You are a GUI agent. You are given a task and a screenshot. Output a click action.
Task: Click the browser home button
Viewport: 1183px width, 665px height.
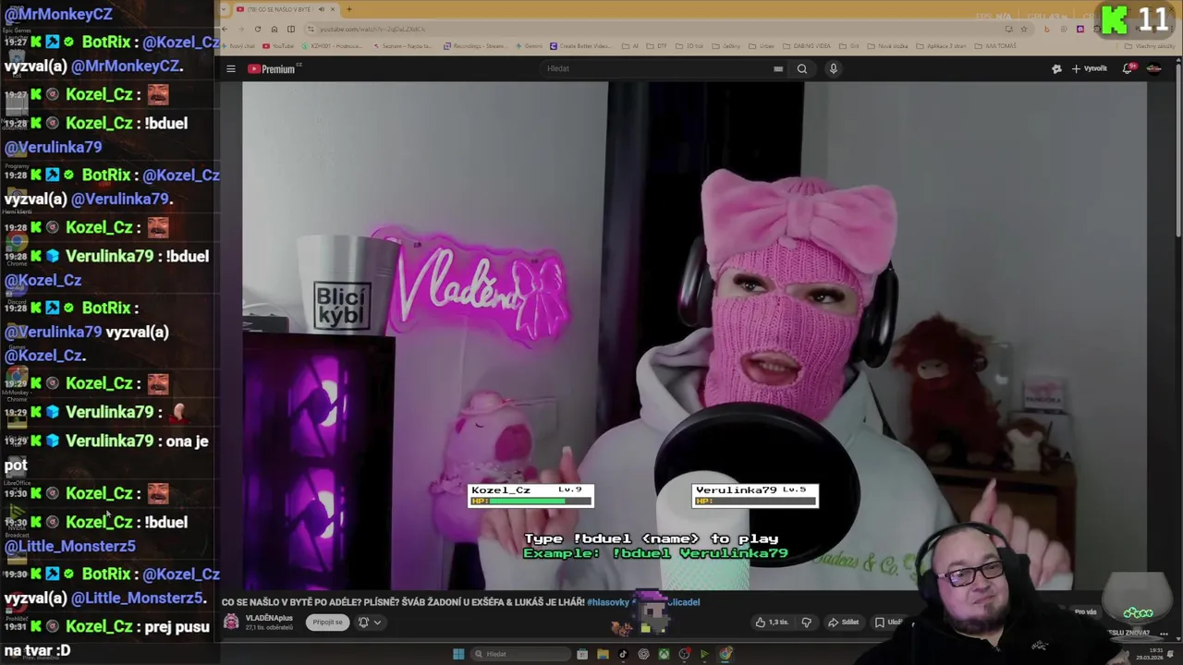(274, 29)
